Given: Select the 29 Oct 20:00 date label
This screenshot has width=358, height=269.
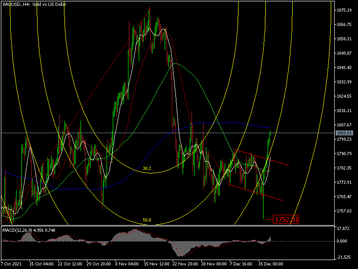Looking at the screenshot, I should coord(98,264).
